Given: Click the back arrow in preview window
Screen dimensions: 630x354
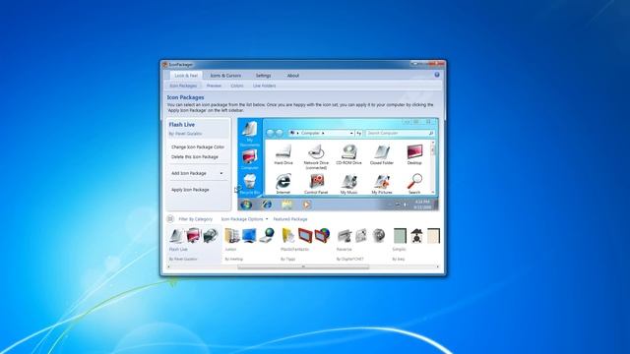Looking at the screenshot, I should tap(271, 133).
